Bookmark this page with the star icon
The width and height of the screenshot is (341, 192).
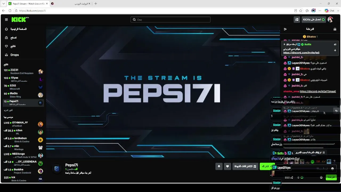301,11
